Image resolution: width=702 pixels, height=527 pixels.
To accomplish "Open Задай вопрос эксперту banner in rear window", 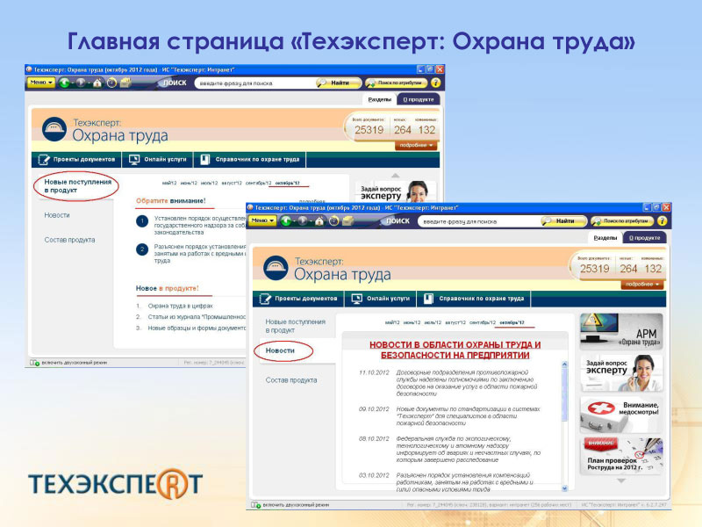I will (x=397, y=191).
